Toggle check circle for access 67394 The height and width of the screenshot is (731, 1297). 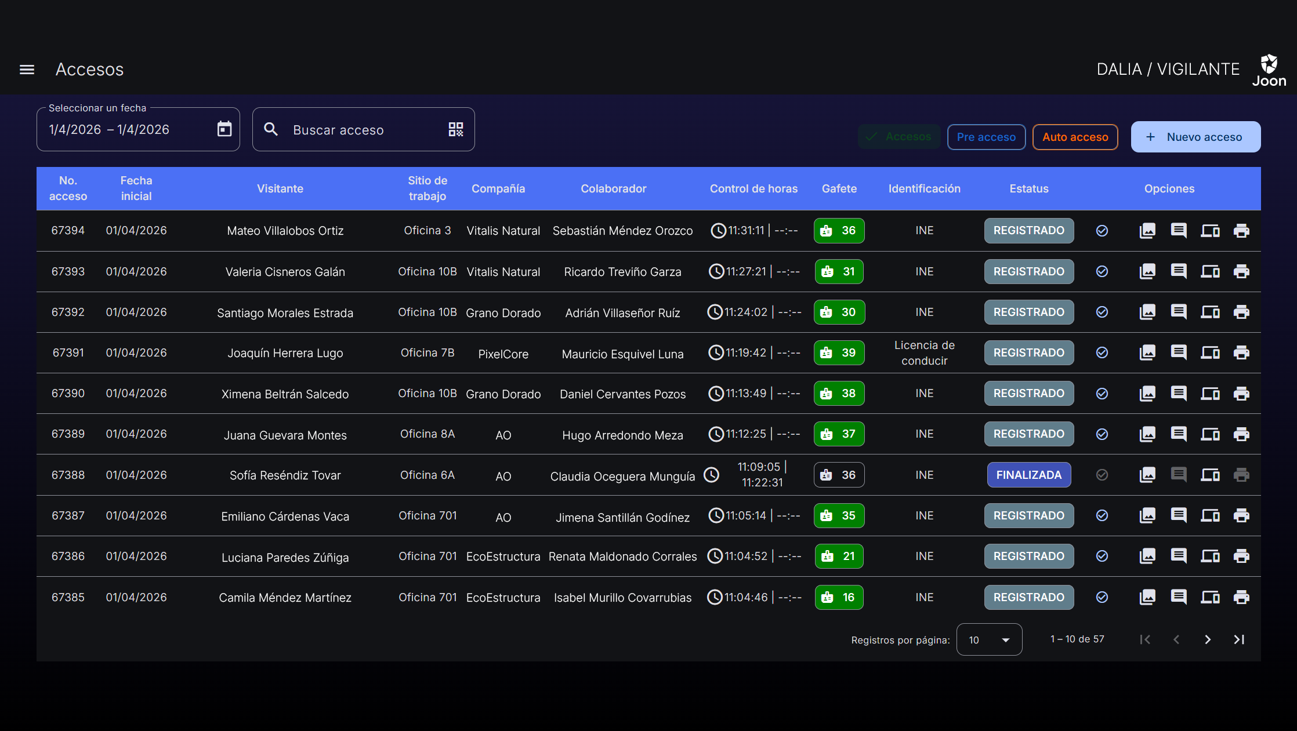[x=1102, y=231]
